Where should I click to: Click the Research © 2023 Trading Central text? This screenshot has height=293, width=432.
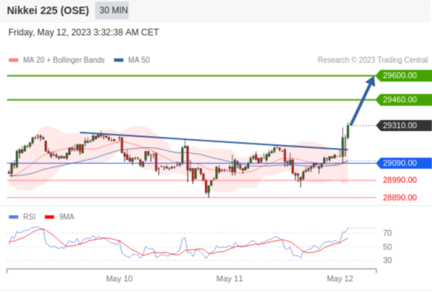pyautogui.click(x=373, y=60)
